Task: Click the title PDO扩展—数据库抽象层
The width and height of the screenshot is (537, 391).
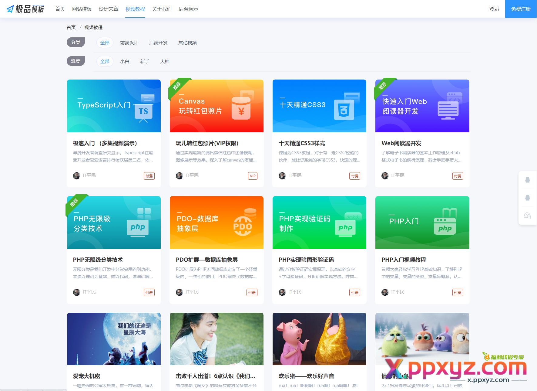Action: [x=207, y=260]
